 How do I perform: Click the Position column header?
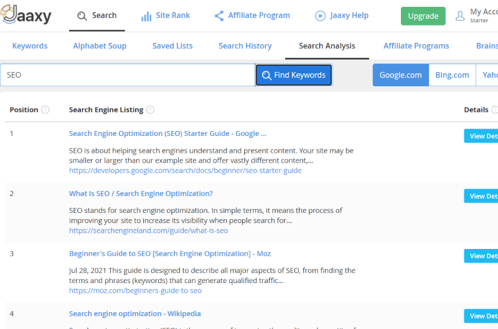click(24, 110)
